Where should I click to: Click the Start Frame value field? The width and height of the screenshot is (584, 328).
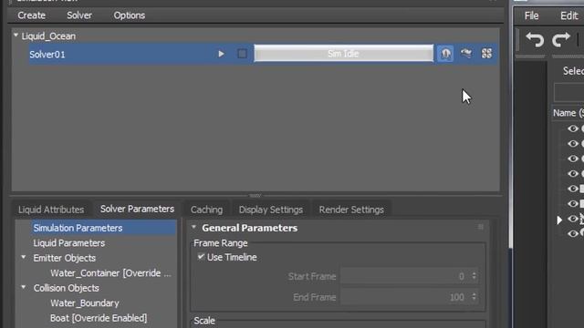click(404, 276)
